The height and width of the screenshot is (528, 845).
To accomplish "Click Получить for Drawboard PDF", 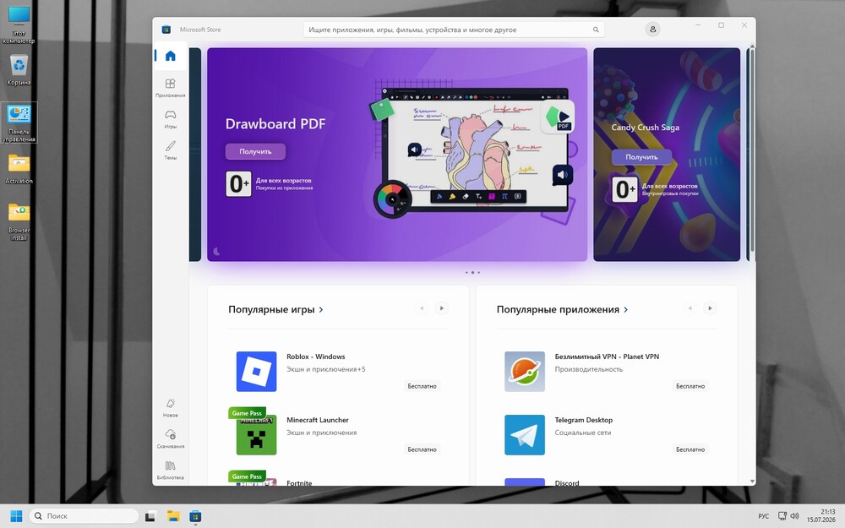I will point(255,151).
